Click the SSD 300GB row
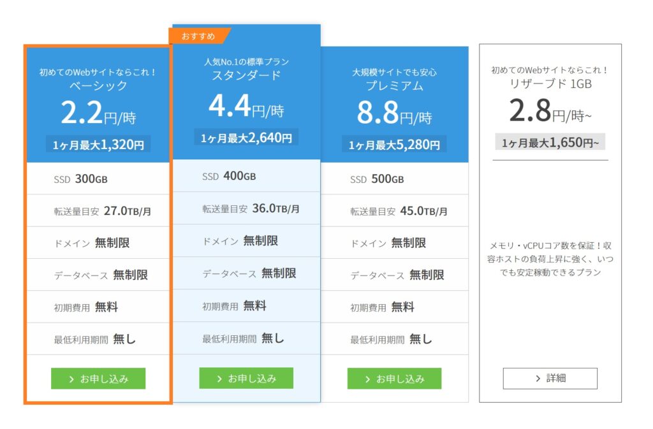Viewport: 653px width, 429px height. coord(98,178)
